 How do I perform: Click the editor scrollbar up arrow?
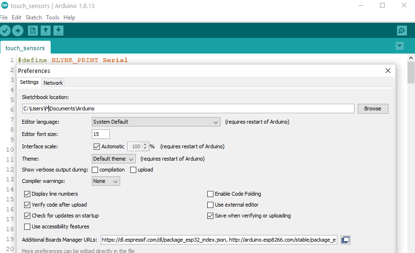pos(411,57)
